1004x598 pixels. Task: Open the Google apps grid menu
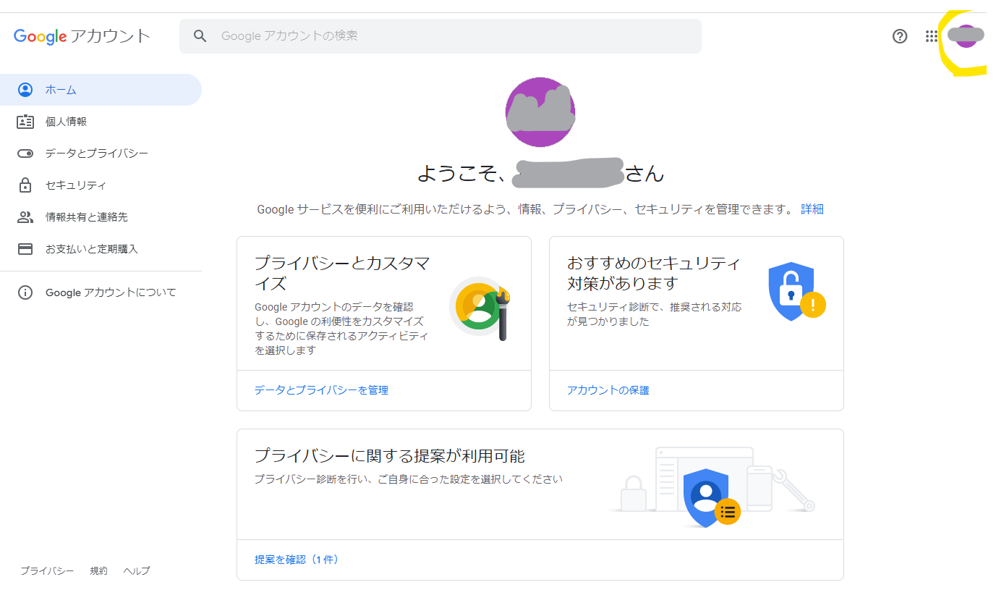932,36
